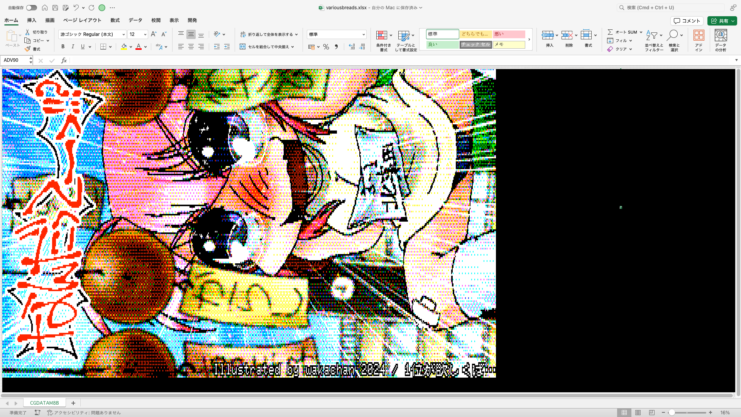This screenshot has height=417, width=741.
Task: Increase decimal places
Action: (352, 47)
